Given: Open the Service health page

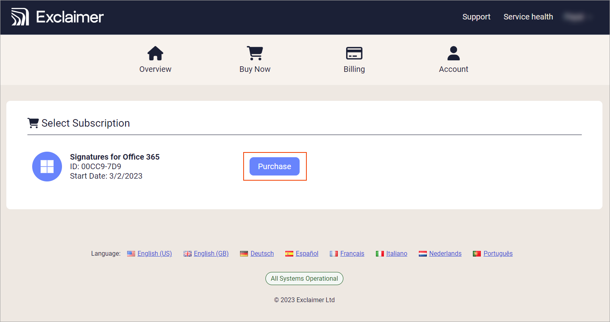Looking at the screenshot, I should [x=528, y=17].
